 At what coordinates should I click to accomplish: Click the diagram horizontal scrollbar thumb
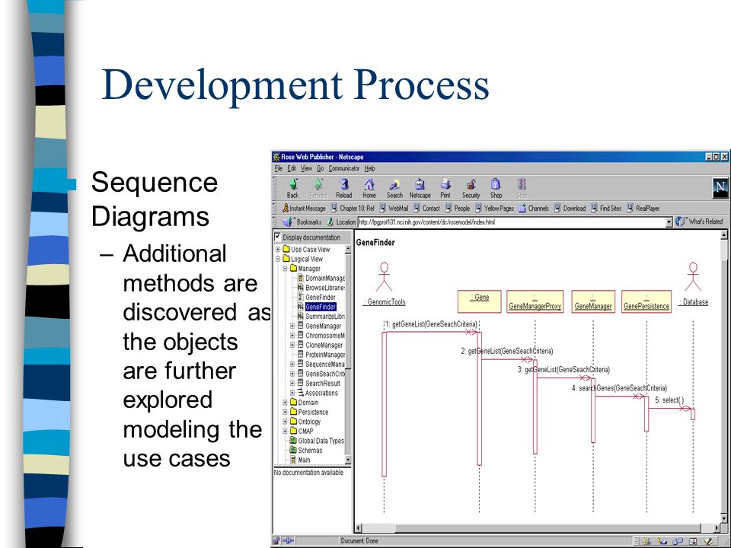point(547,528)
